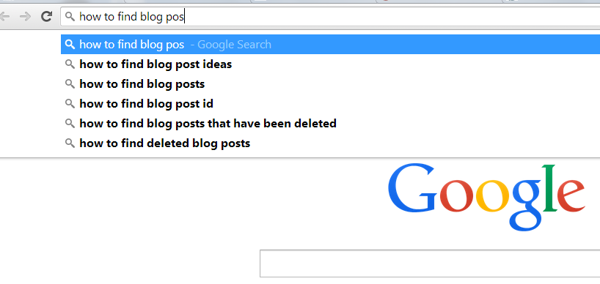The height and width of the screenshot is (284, 600).
Task: Reload the current page
Action: (x=47, y=16)
